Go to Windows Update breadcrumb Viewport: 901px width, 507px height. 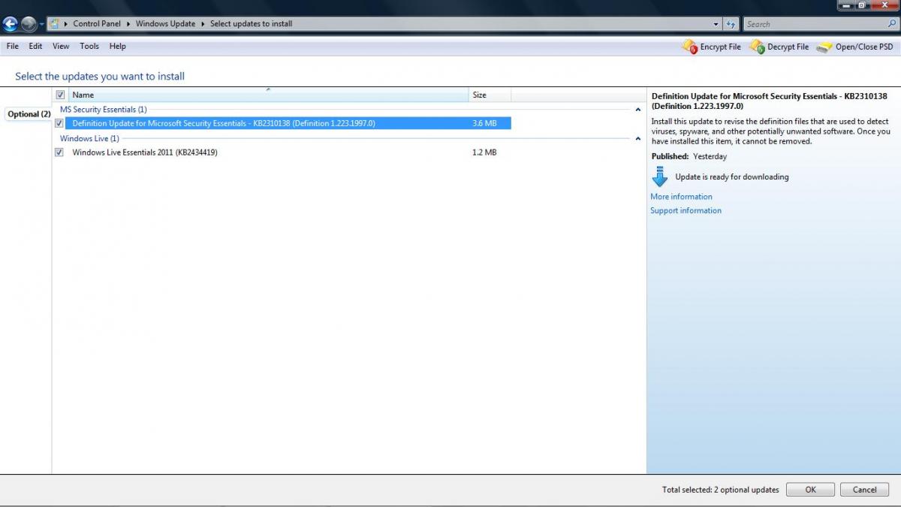click(165, 23)
